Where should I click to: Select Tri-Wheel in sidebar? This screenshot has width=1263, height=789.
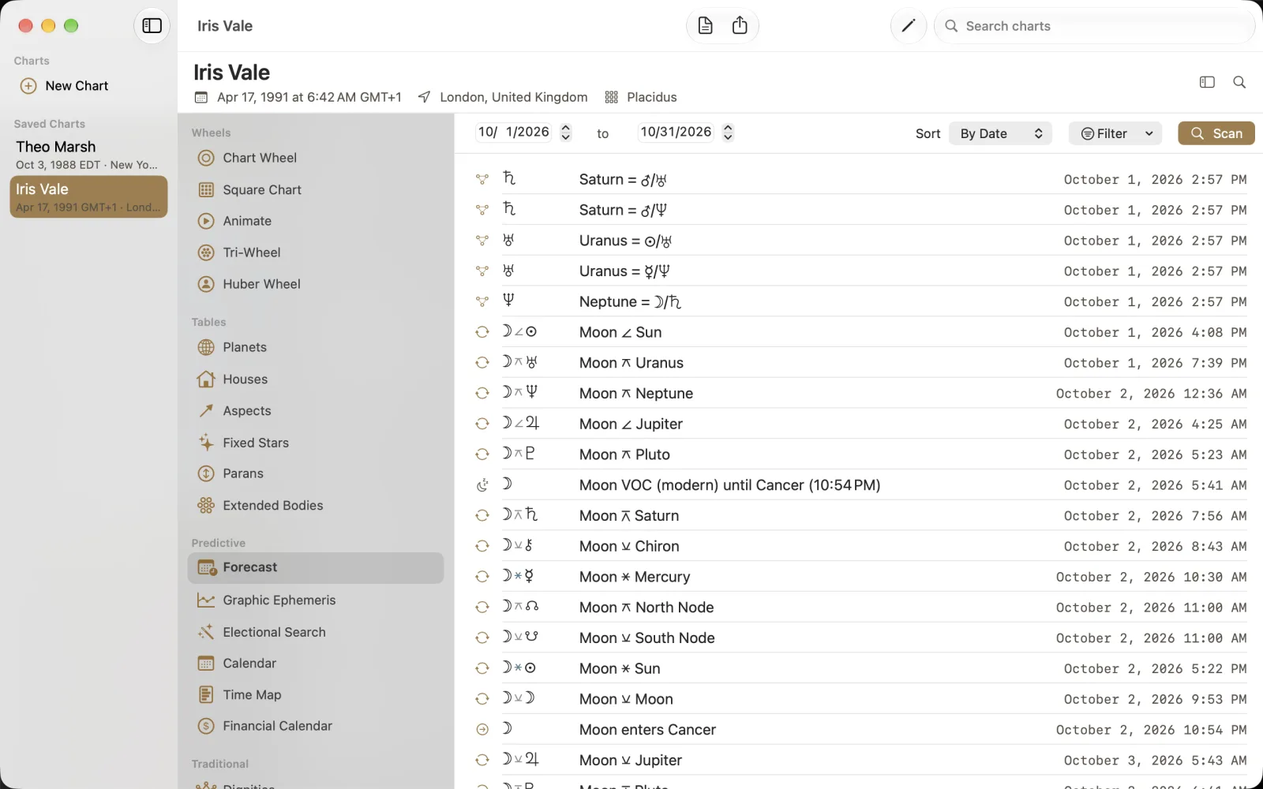pos(316,252)
